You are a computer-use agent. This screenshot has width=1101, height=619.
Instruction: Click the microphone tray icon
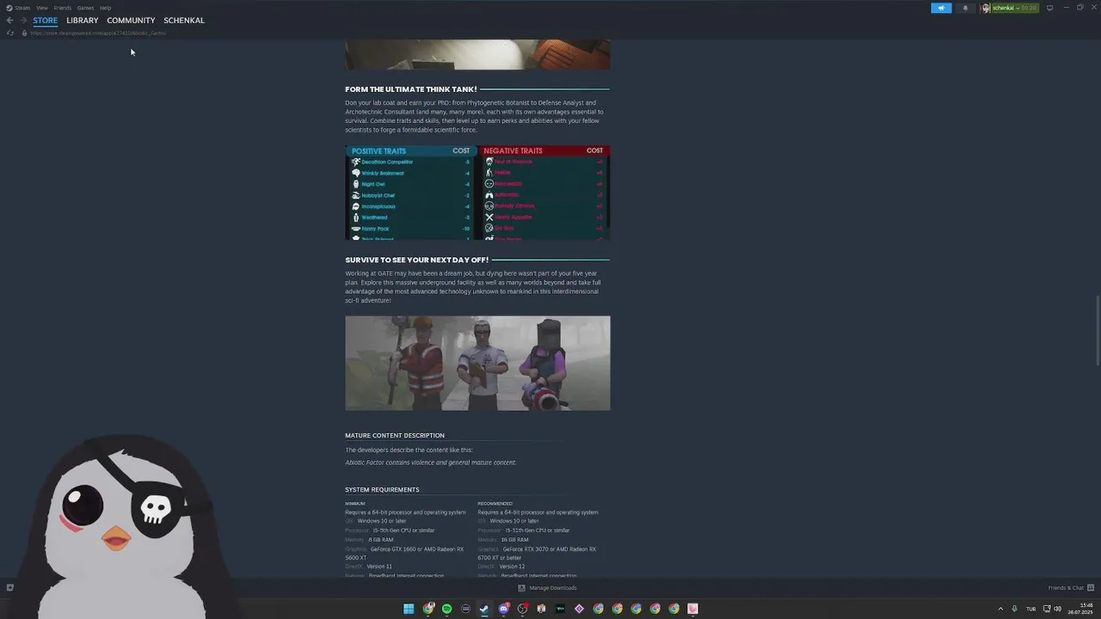[1014, 609]
